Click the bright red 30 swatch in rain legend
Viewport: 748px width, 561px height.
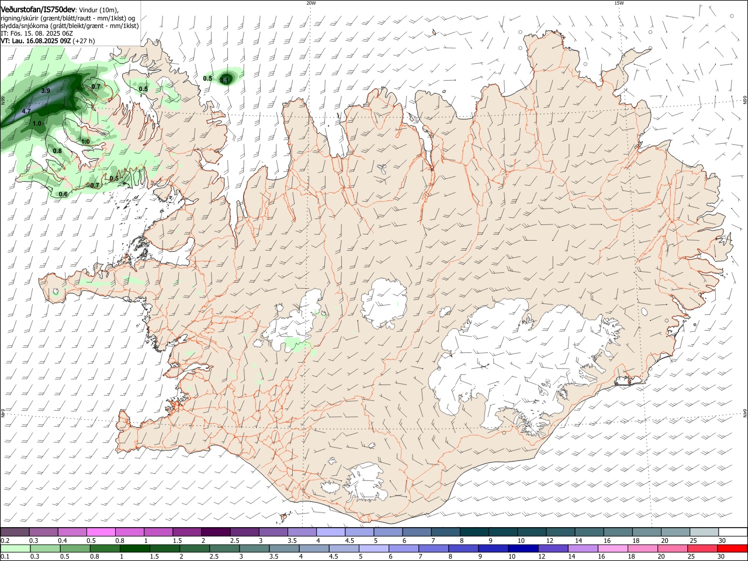732,549
